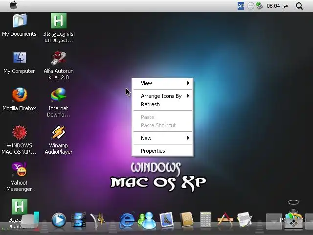Click the smiley face tray icon
313x235 pixels.
coord(251,6)
